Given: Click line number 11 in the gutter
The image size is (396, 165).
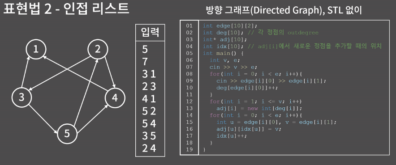Looking at the screenshot, I should (189, 95).
